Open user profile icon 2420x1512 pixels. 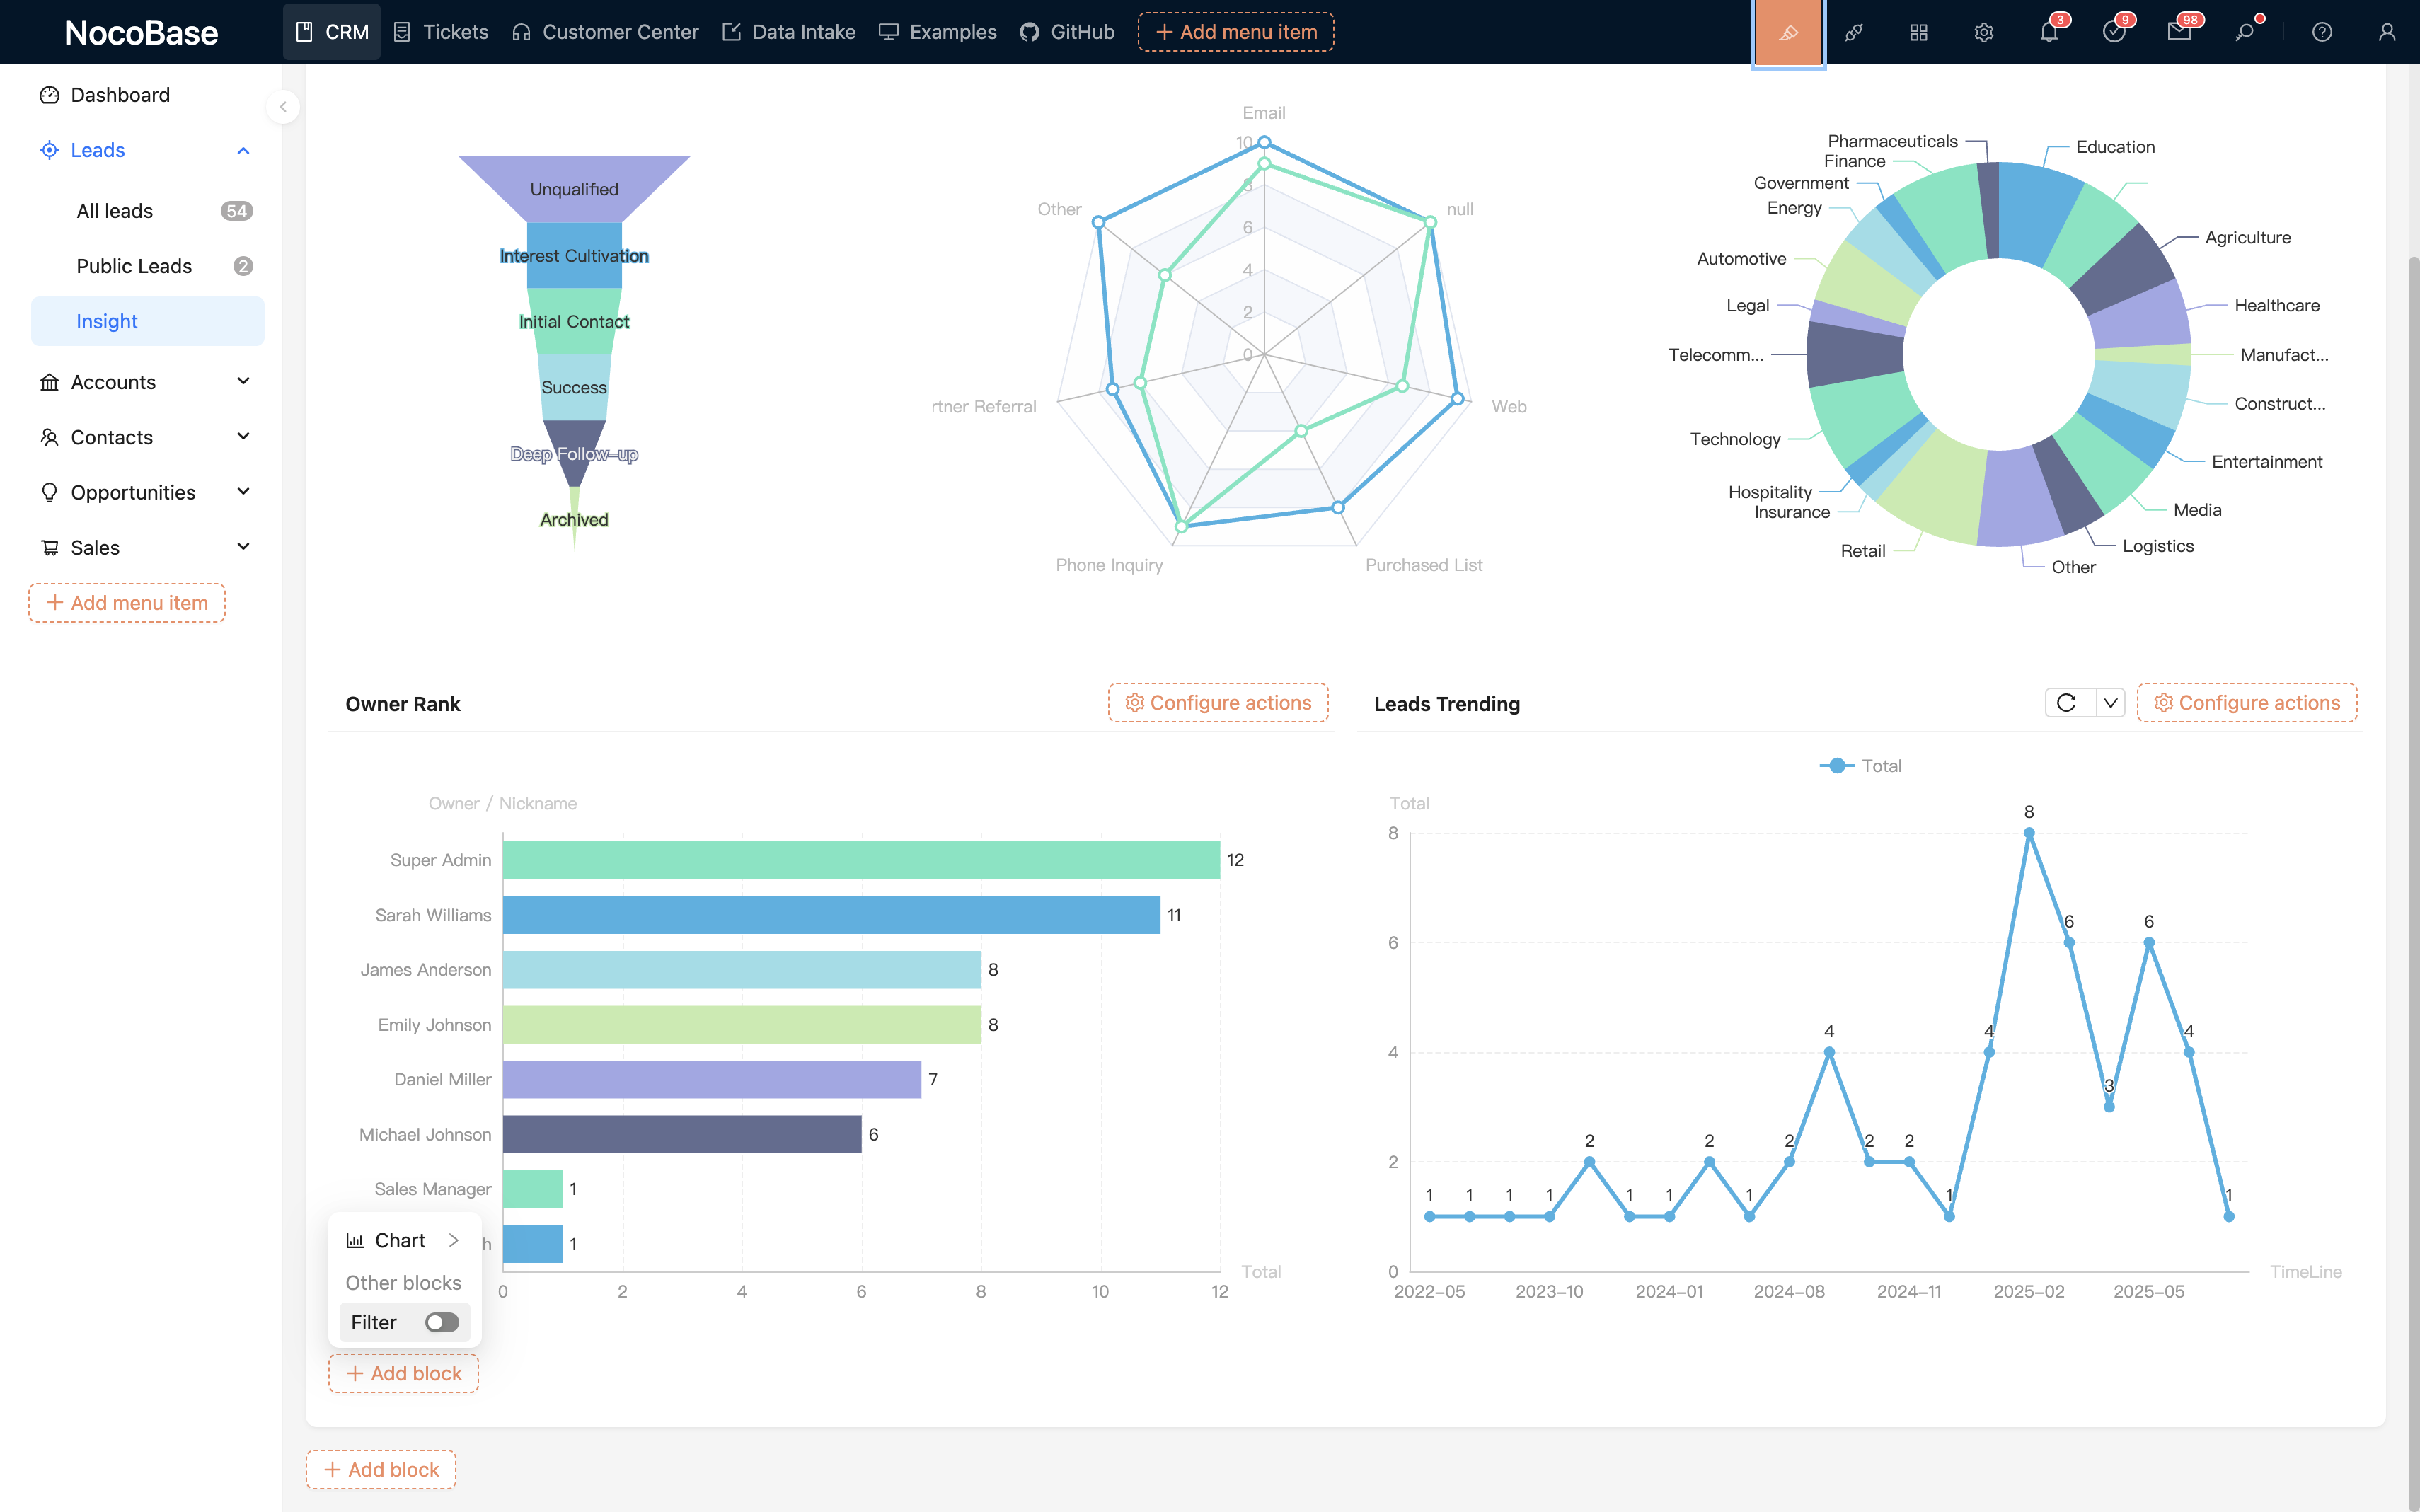(2387, 32)
